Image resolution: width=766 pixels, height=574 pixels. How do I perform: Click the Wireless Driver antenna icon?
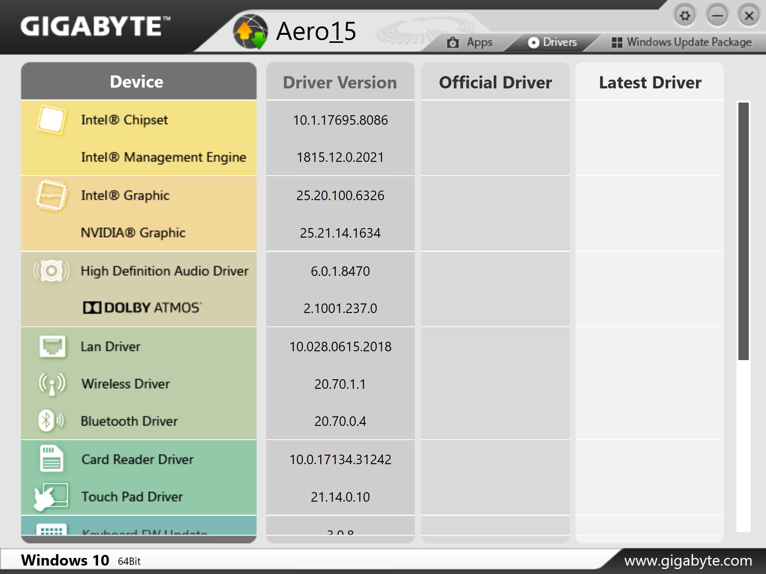(x=52, y=384)
